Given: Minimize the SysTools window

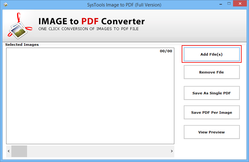Looking at the screenshot, I should [x=221, y=4].
